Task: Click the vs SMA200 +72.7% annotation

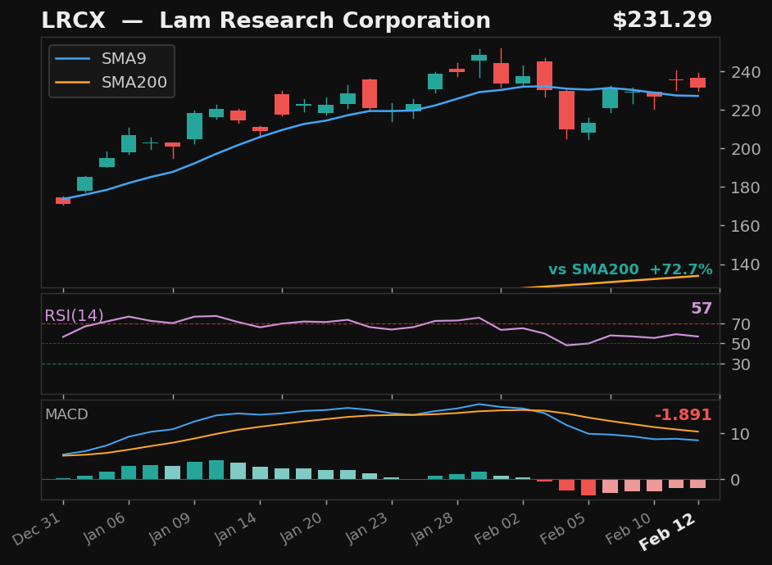Action: click(x=630, y=269)
